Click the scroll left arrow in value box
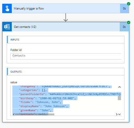 tap(14, 114)
